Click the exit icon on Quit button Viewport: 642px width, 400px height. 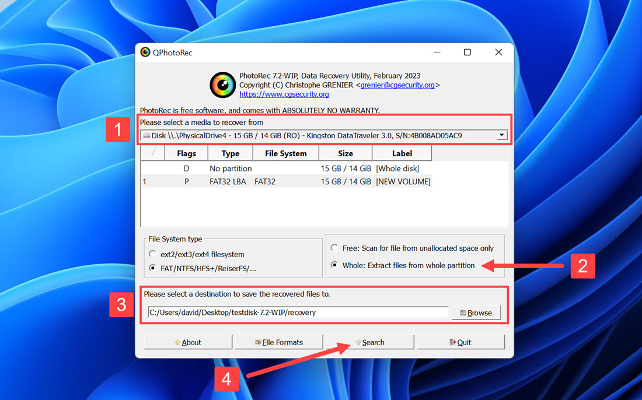[452, 342]
